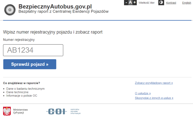Open the O usłudze link
Viewport: 193px width, 118px height.
tap(143, 93)
